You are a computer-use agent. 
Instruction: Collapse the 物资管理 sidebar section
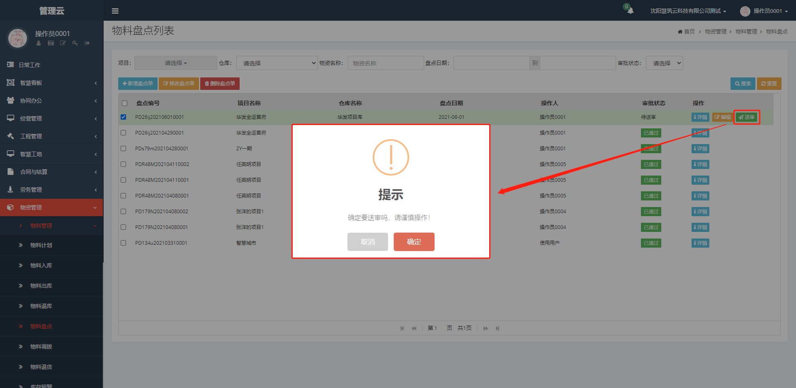pyautogui.click(x=51, y=207)
